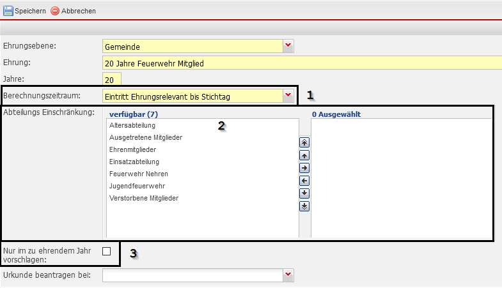This screenshot has height=288, width=502.
Task: Expand the Berechnungszeitraum dropdown
Action: click(x=288, y=96)
